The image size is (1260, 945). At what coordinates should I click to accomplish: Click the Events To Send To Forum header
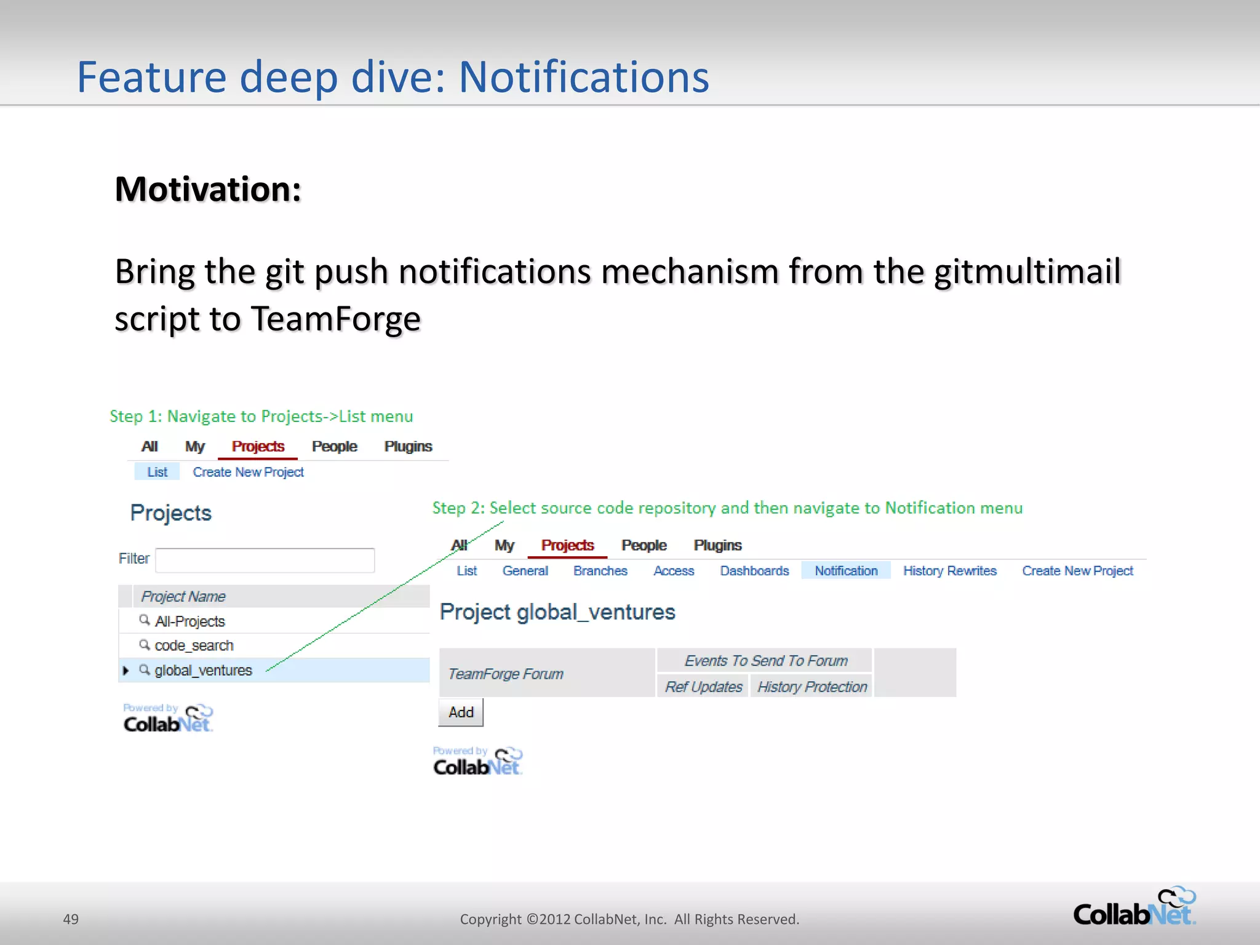tap(765, 661)
